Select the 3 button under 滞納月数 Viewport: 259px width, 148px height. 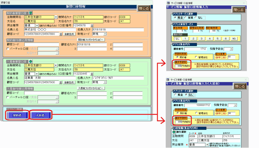pos(201,39)
